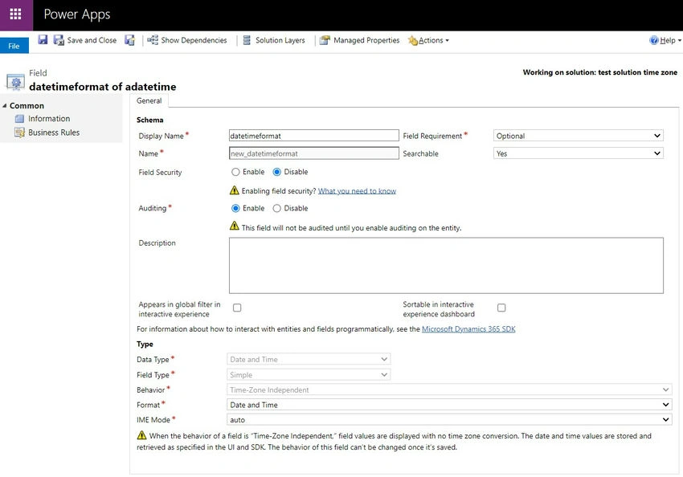
Task: Switch to the General tab
Action: (149, 100)
